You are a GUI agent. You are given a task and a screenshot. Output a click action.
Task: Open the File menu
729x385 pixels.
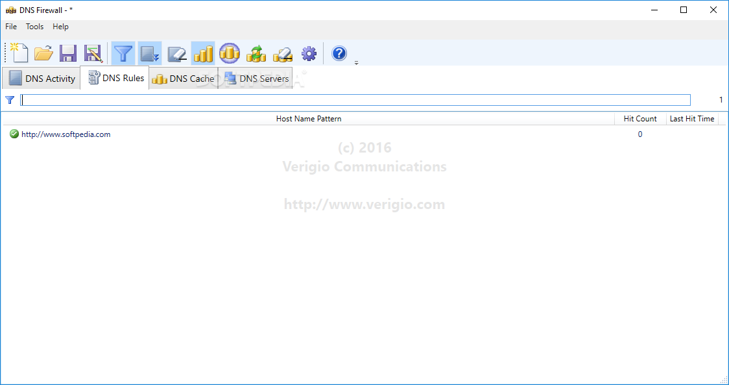[x=11, y=27]
